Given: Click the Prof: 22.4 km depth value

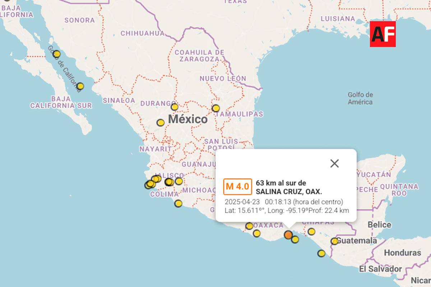Looking at the screenshot, I should pos(328,211).
